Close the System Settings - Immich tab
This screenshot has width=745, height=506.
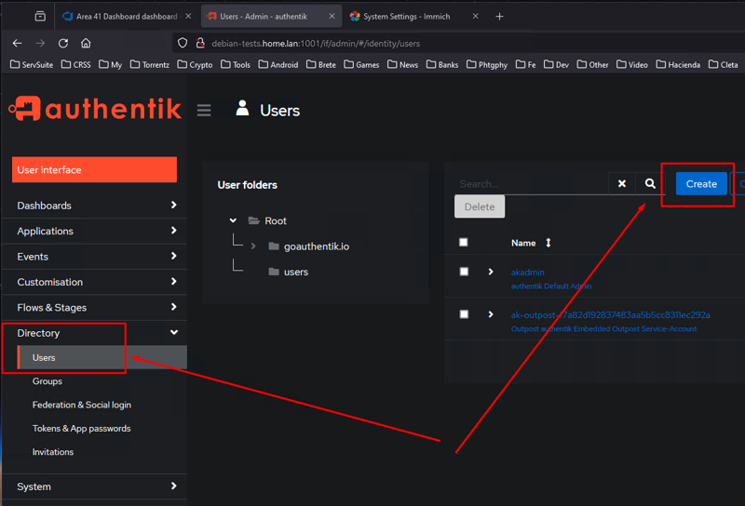click(475, 16)
